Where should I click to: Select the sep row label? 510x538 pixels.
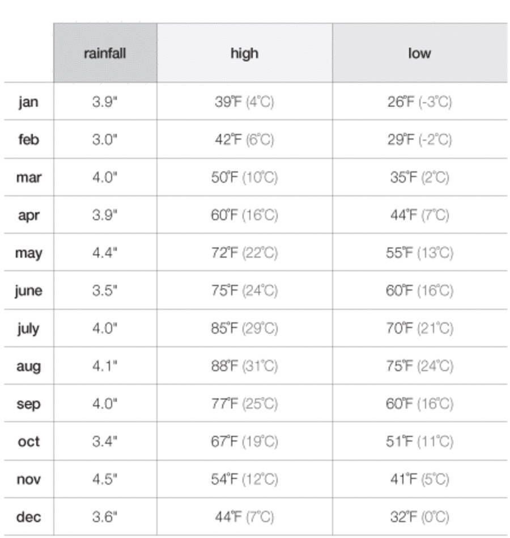(28, 404)
